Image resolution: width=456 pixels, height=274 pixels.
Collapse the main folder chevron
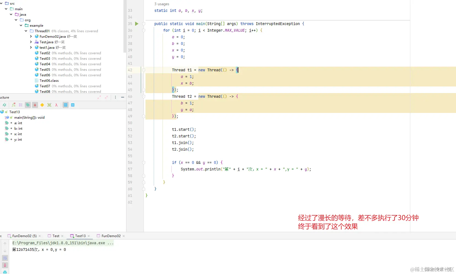[x=6, y=9]
